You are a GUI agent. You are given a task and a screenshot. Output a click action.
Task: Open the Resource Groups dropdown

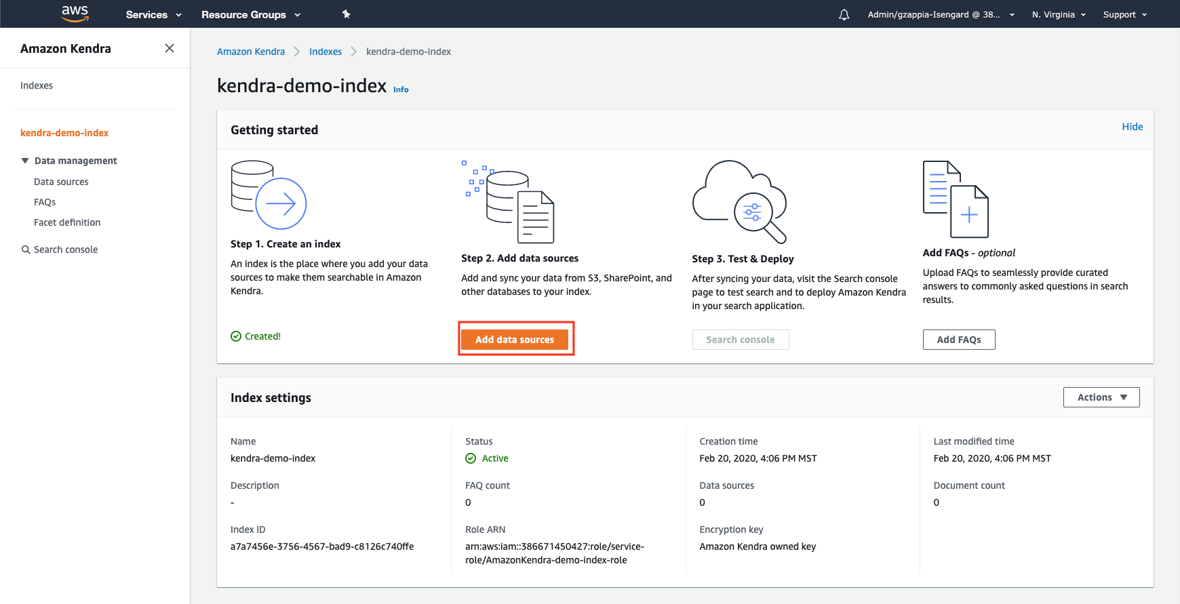pyautogui.click(x=251, y=14)
